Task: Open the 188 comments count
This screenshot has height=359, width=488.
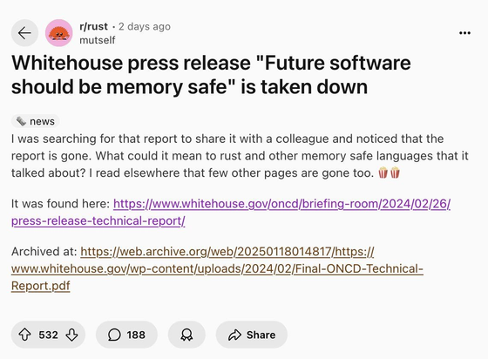Action: pyautogui.click(x=136, y=335)
